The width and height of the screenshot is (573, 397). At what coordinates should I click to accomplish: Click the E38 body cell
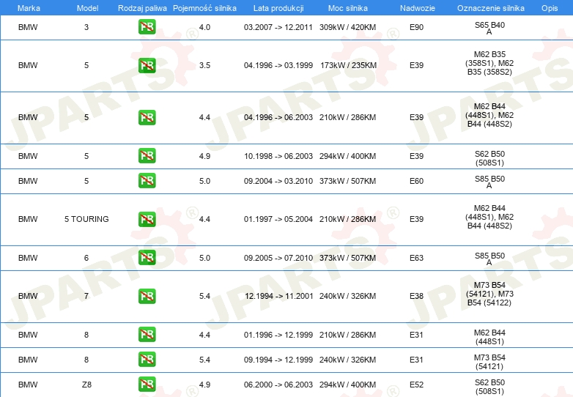417,296
